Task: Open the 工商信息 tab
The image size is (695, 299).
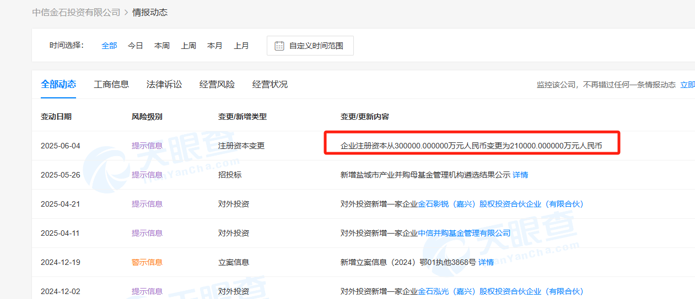Action: point(111,84)
